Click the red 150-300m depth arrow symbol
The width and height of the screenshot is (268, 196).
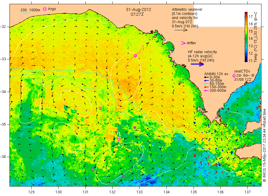click(x=206, y=87)
